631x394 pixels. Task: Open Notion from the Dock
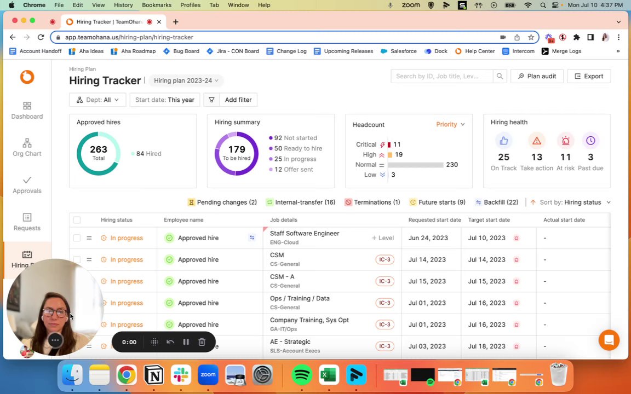coord(153,375)
